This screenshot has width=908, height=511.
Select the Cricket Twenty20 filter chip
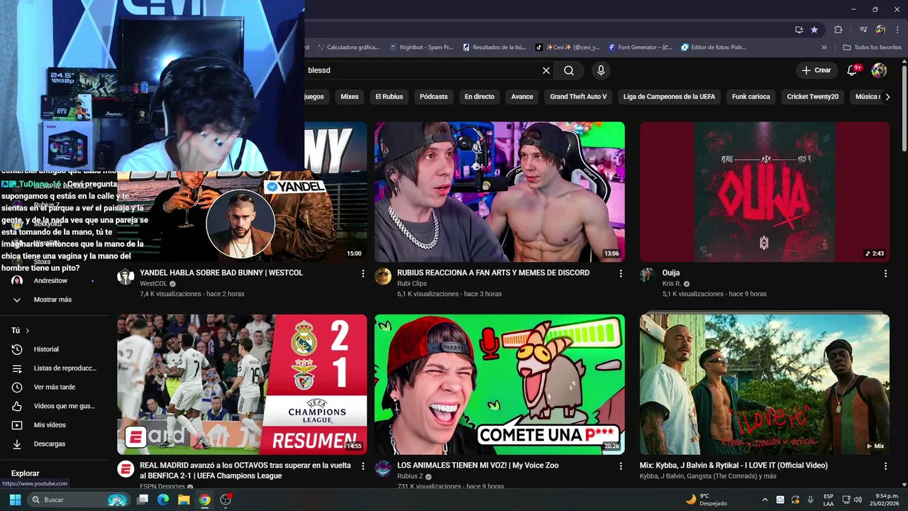(x=812, y=97)
